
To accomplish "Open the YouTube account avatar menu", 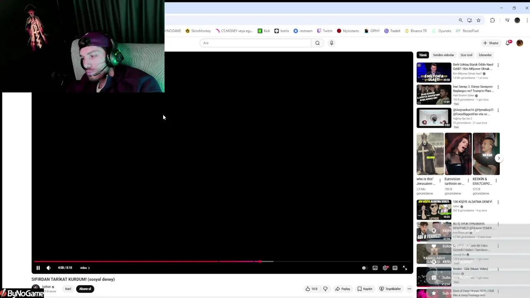I will point(520,43).
